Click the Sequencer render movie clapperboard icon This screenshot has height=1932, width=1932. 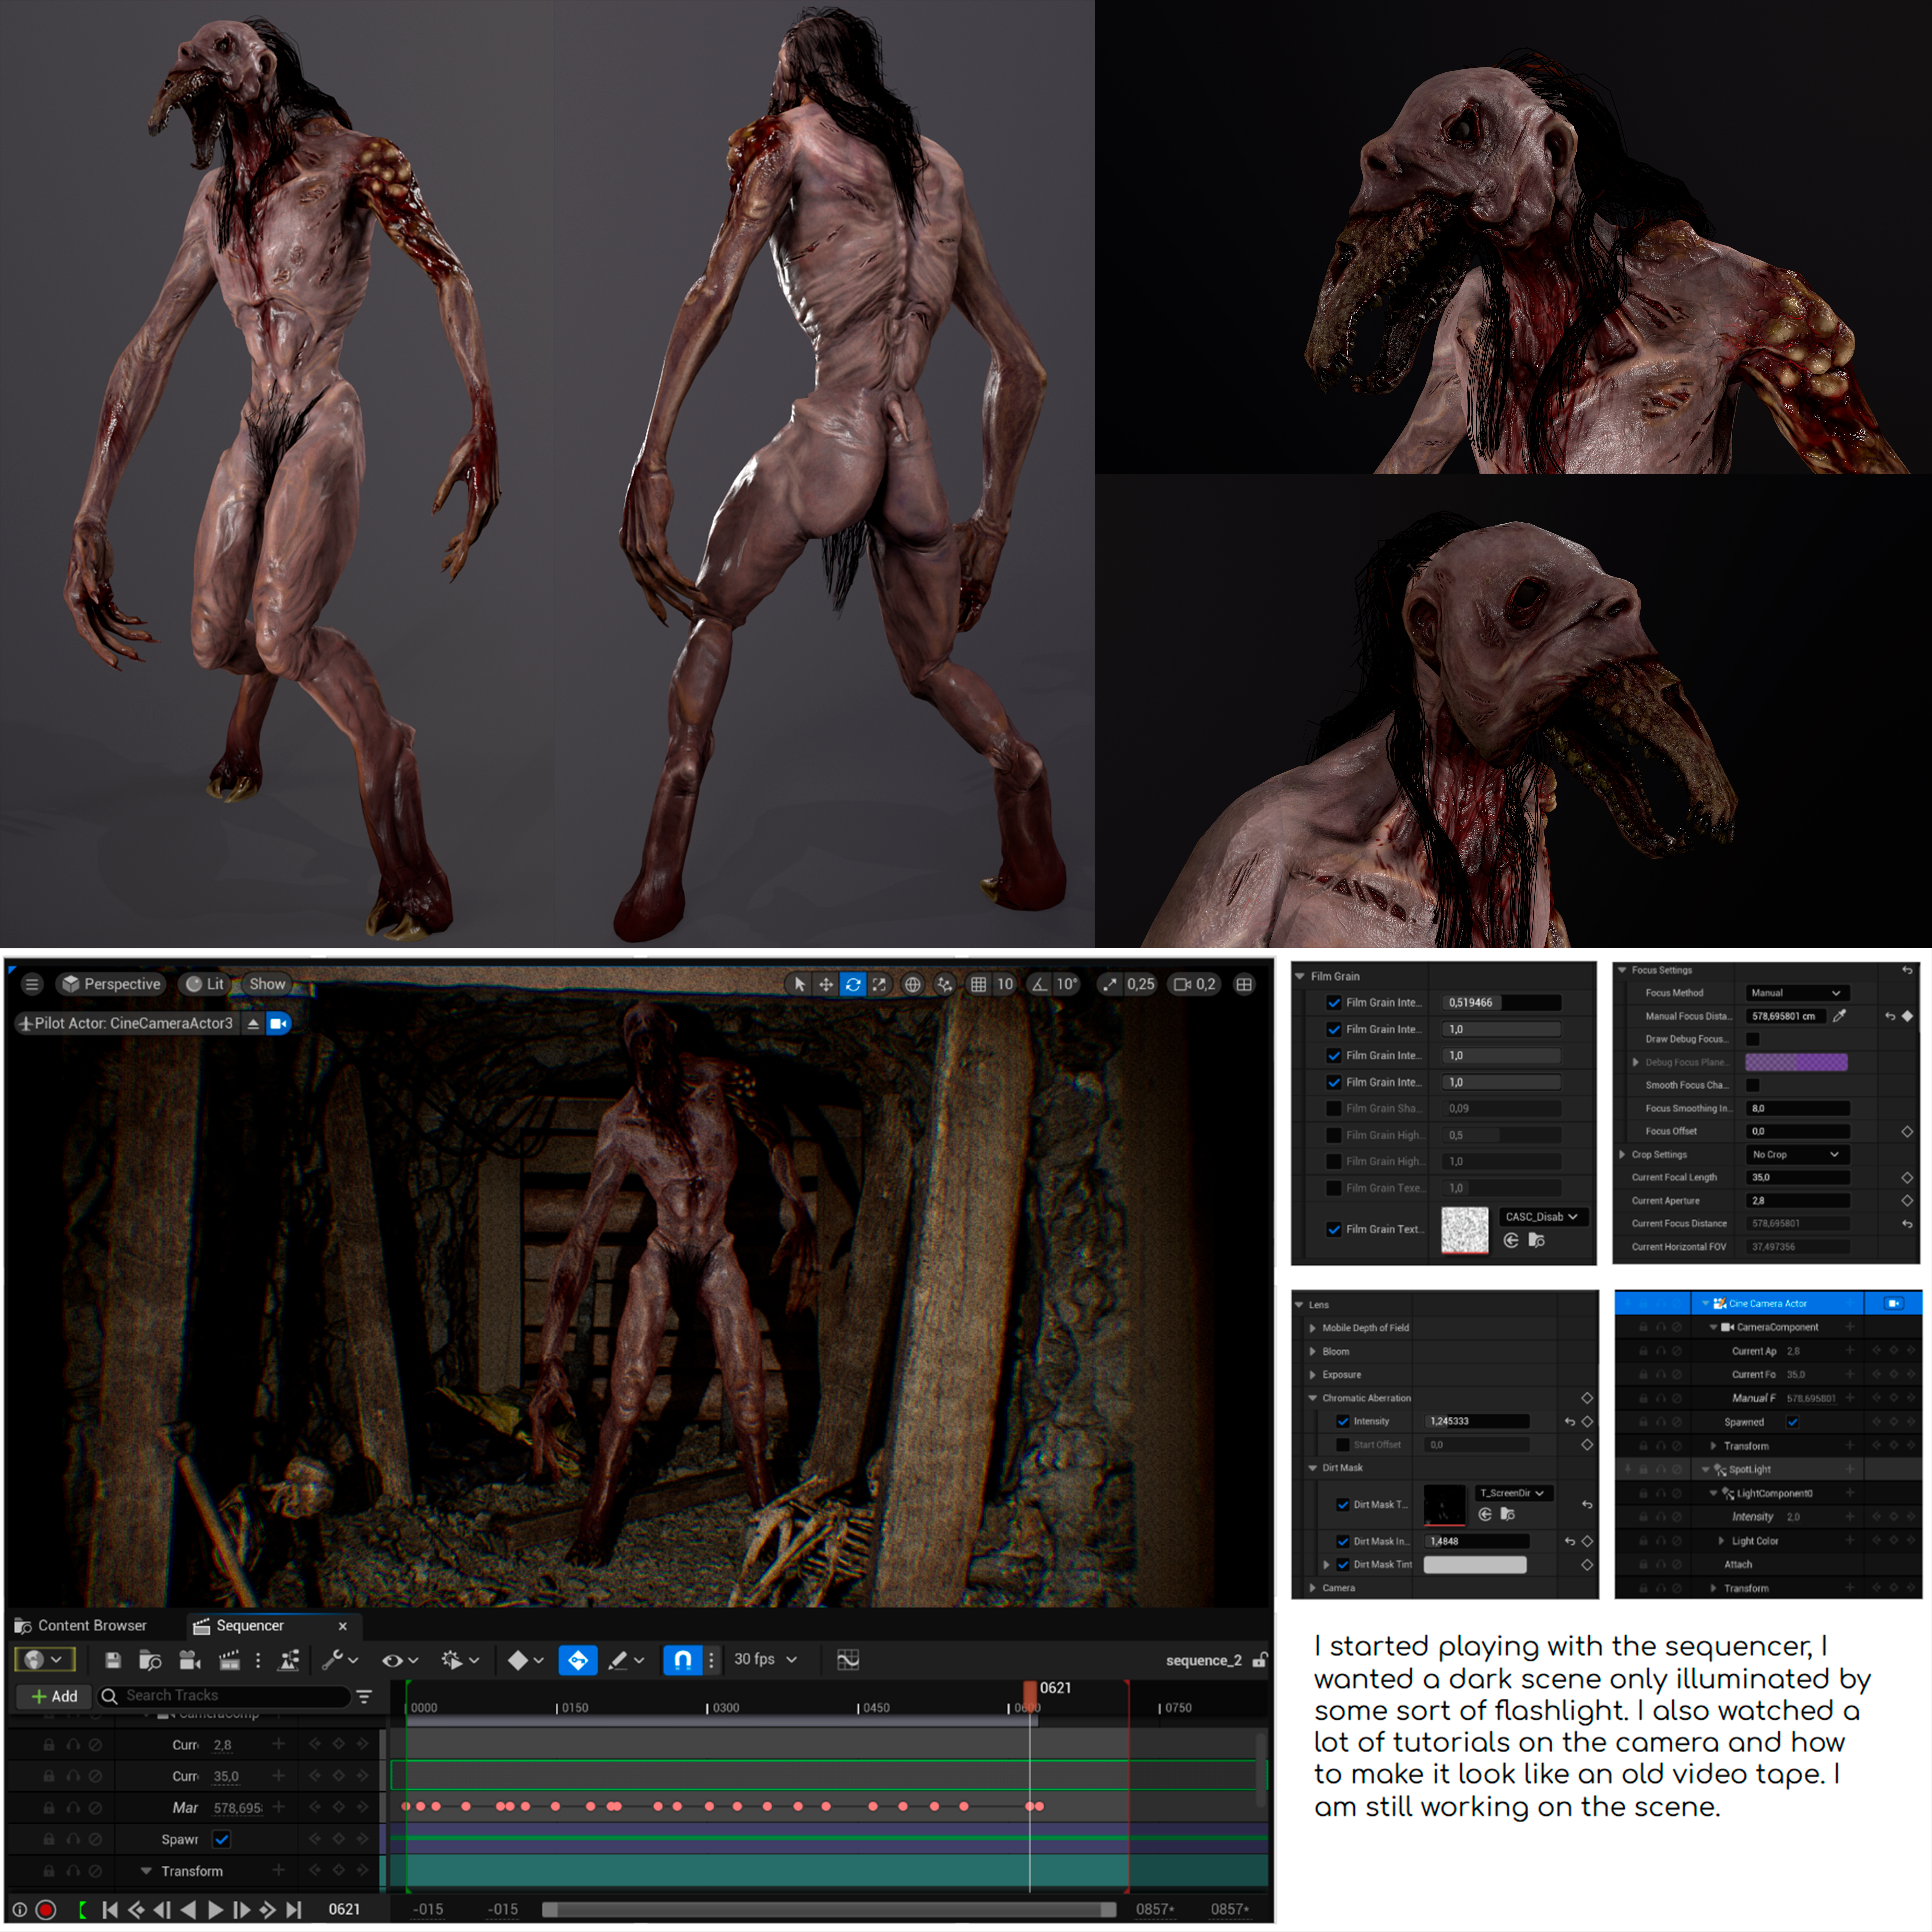coord(229,1660)
